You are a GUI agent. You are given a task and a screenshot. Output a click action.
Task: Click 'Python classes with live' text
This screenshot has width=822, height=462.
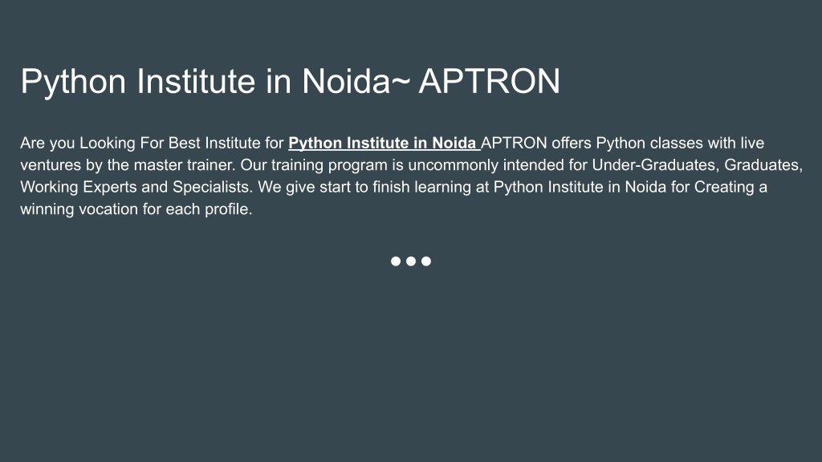680,143
